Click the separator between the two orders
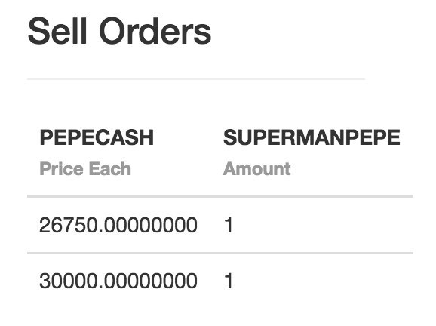This screenshot has height=326, width=436. click(x=220, y=253)
